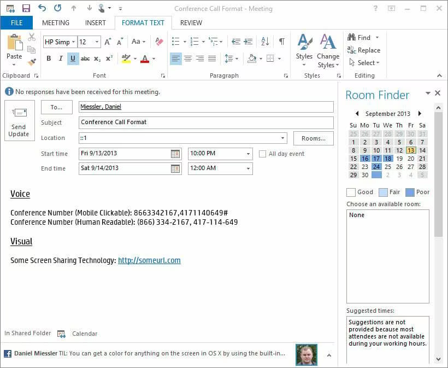Select September 19 in Room Finder calendar

point(399,159)
